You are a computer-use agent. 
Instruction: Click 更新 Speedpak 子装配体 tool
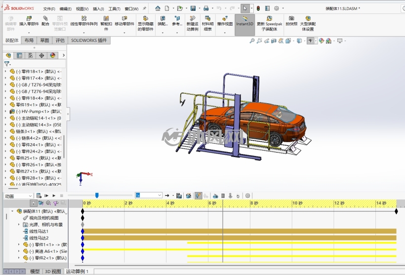[269, 23]
